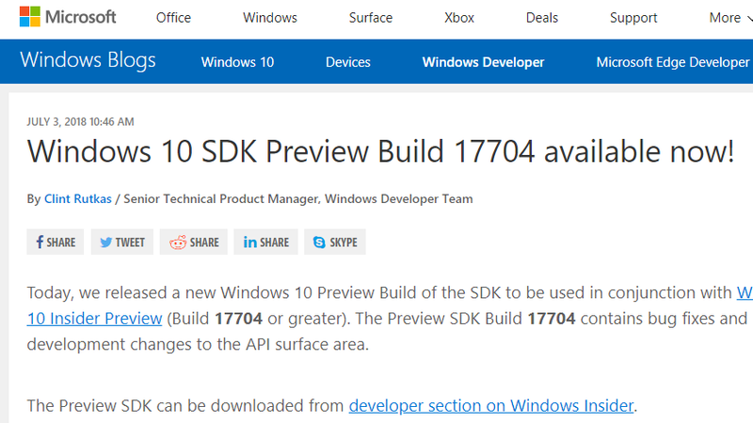
Task: Share the post on Reddit
Action: click(194, 242)
